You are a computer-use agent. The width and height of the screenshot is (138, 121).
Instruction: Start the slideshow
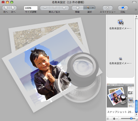click(108, 8)
